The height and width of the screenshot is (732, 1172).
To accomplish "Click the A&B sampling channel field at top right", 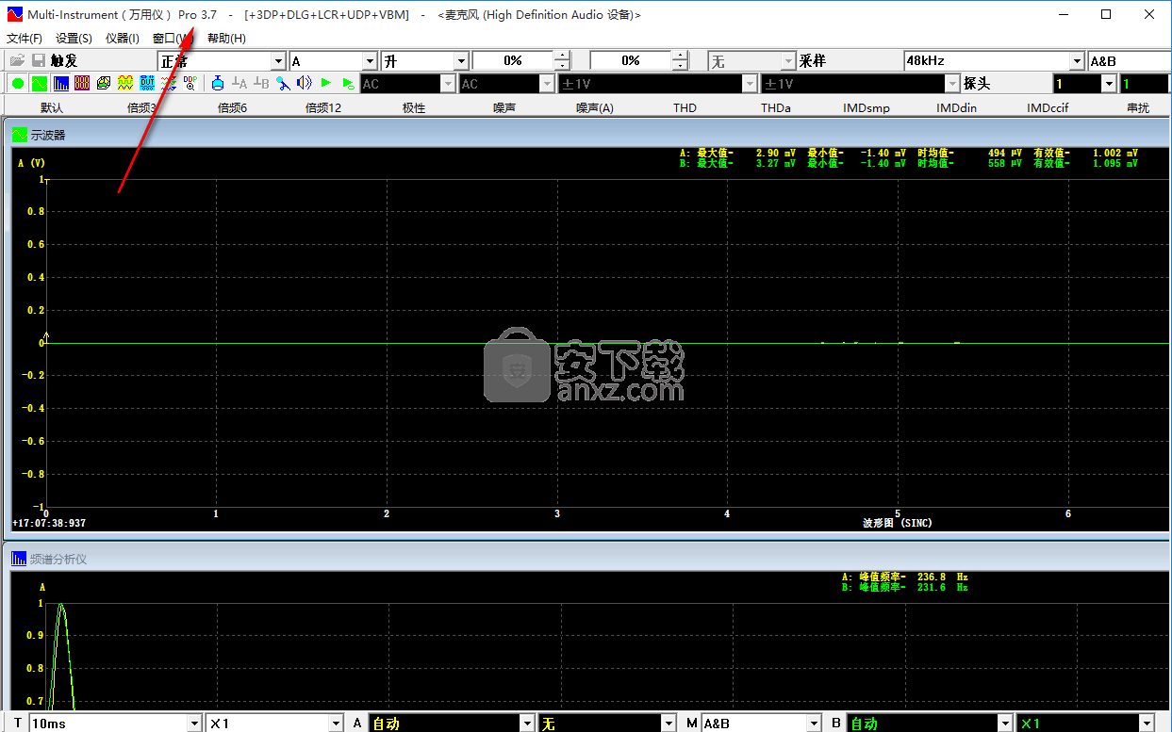I will (x=1130, y=61).
